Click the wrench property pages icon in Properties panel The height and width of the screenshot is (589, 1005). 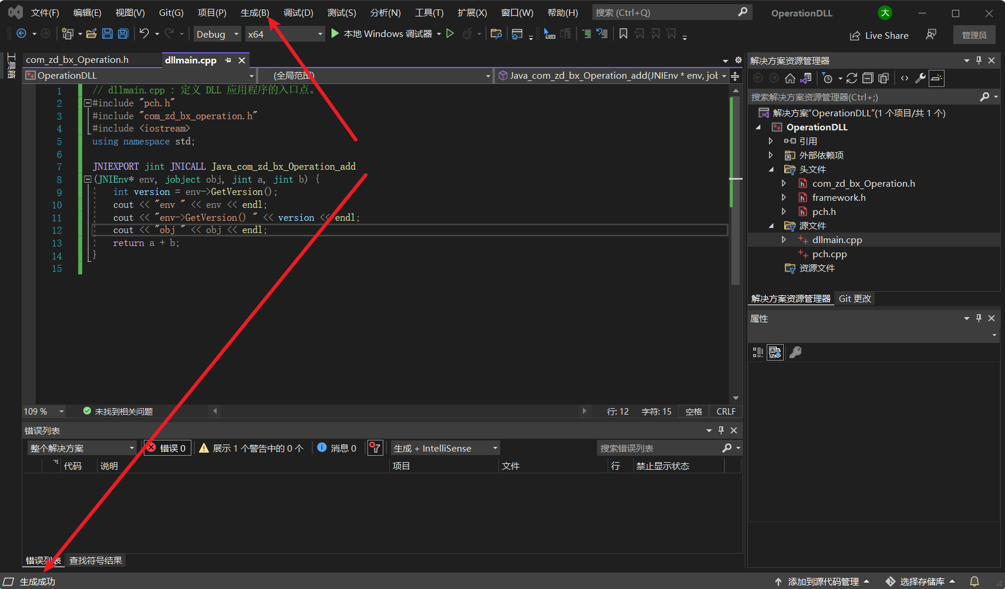795,352
